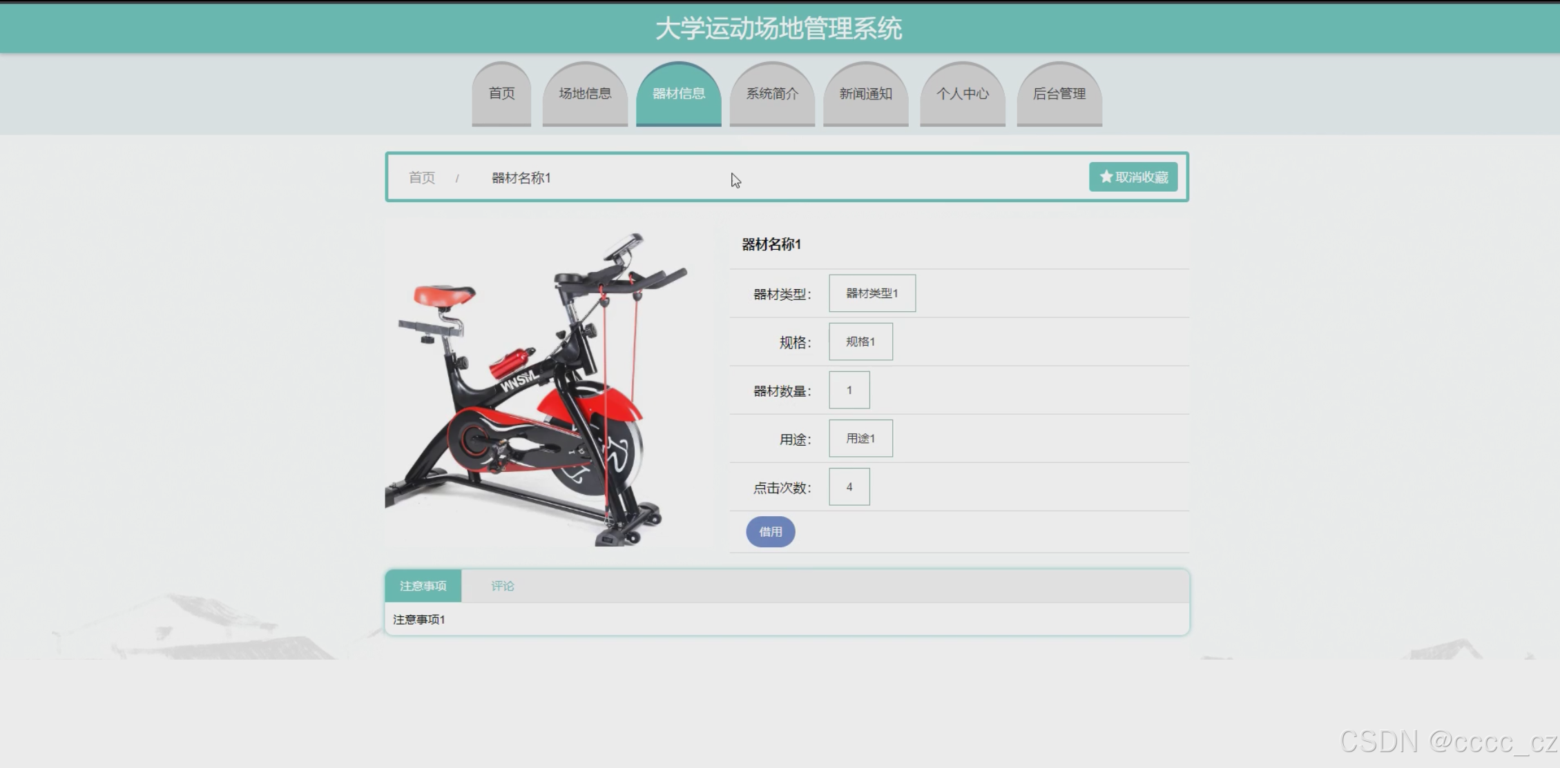Click the 点击次数 value box
The width and height of the screenshot is (1560, 768).
(x=849, y=486)
